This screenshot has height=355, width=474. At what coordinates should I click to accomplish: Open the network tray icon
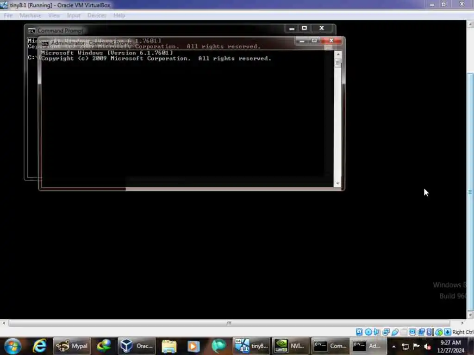click(405, 347)
